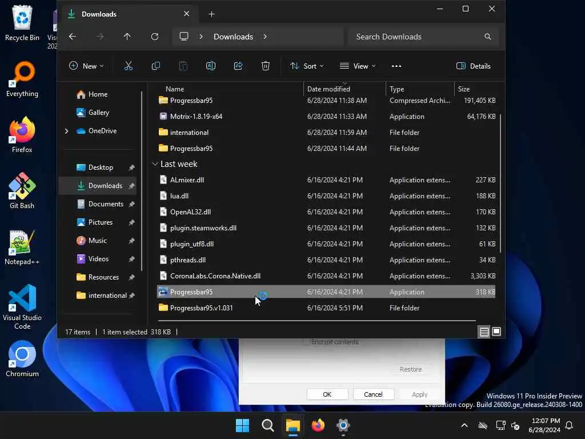
Task: Toggle Encrypt contents checkbox in properties dialog
Action: pyautogui.click(x=306, y=342)
